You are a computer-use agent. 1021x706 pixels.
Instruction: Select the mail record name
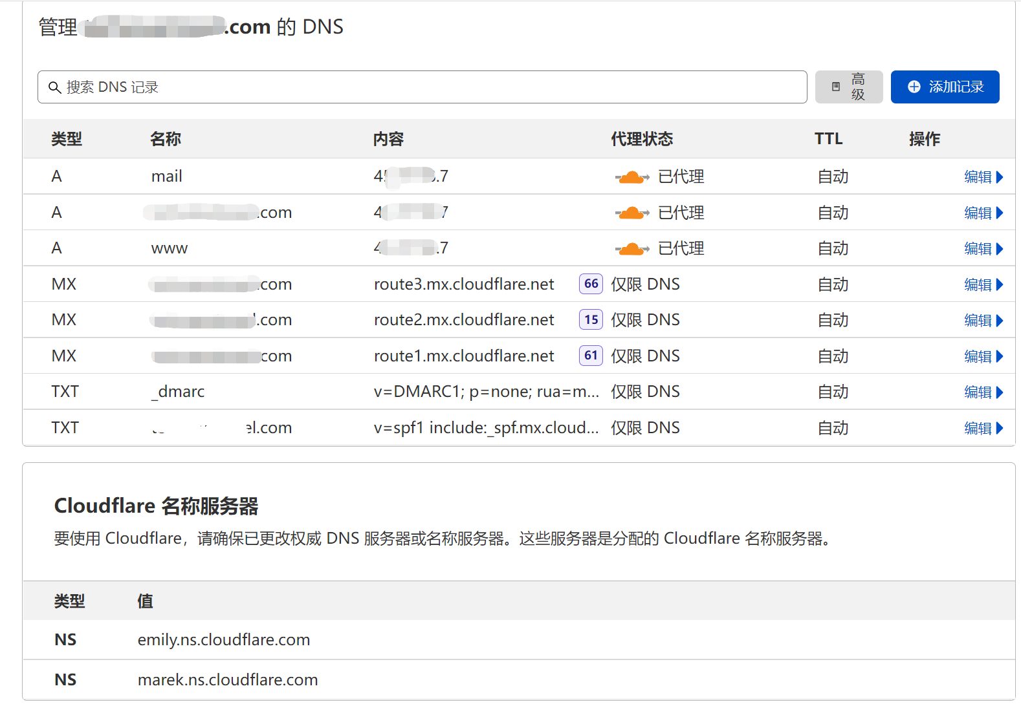(x=167, y=176)
